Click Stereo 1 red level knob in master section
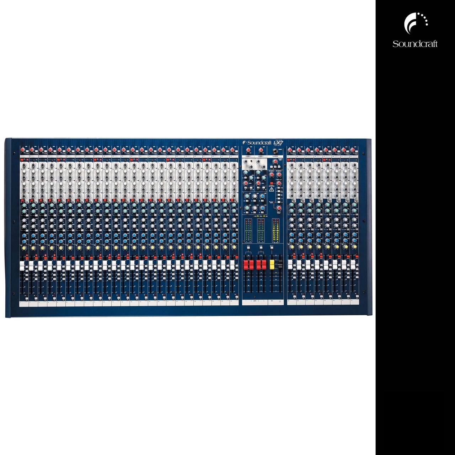Screen dimensions: 455x455 (x=246, y=183)
